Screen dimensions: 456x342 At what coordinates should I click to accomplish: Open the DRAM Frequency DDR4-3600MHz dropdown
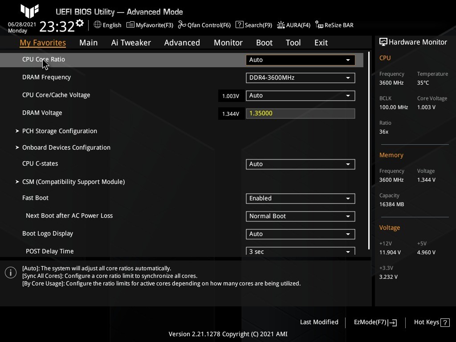click(x=300, y=77)
